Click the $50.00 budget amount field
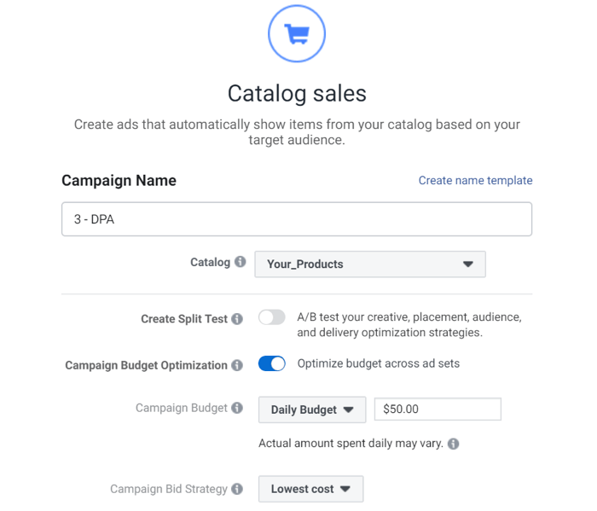Image resolution: width=597 pixels, height=511 pixels. (438, 409)
